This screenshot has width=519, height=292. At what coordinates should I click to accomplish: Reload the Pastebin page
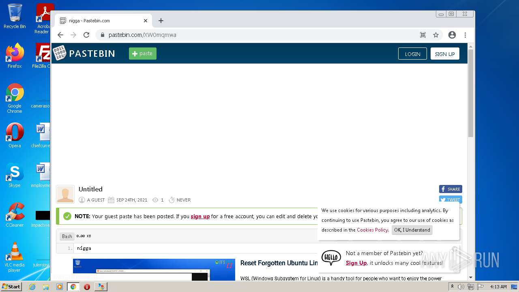click(86, 35)
